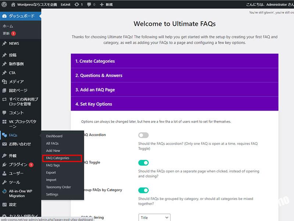Click the FAQs icon in the sidebar
The width and height of the screenshot is (294, 221).
4,135
